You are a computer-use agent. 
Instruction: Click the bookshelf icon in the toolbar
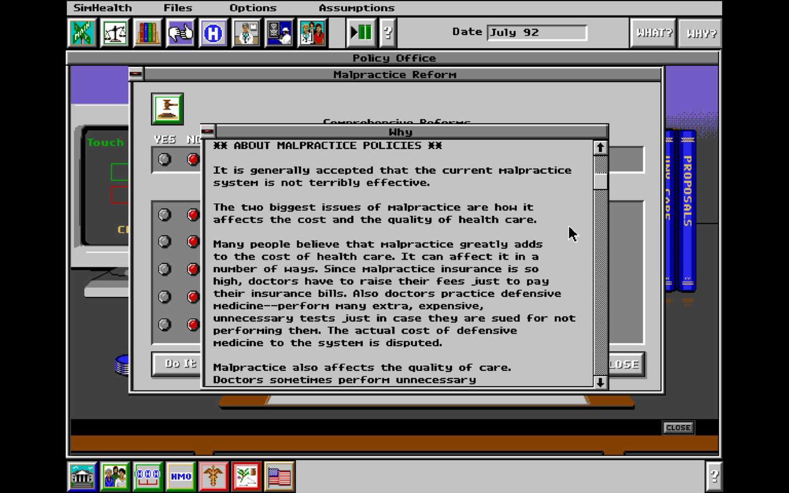tap(148, 33)
